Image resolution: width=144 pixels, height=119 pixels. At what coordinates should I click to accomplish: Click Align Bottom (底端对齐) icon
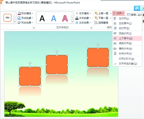pos(115,43)
